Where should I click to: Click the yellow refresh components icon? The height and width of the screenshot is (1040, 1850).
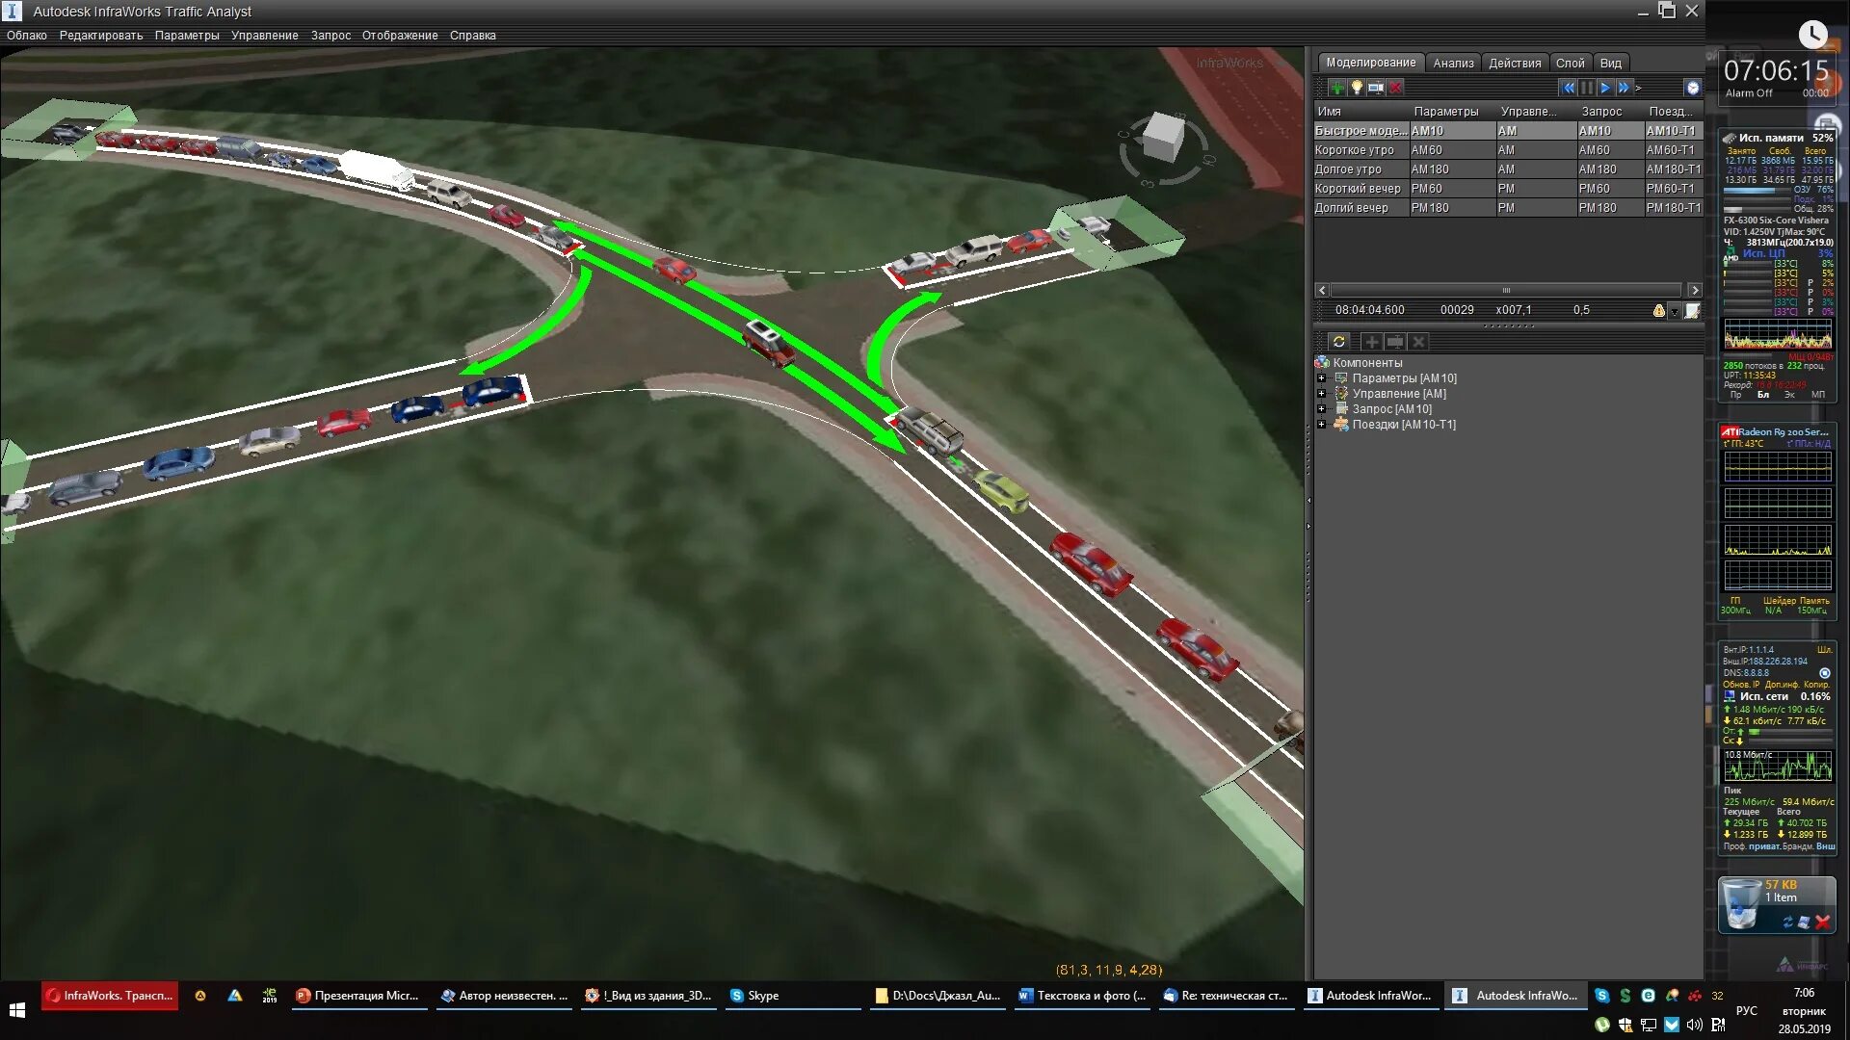pos(1339,342)
